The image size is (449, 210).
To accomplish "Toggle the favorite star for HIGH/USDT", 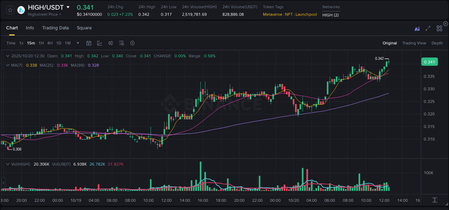I will (x=10, y=10).
